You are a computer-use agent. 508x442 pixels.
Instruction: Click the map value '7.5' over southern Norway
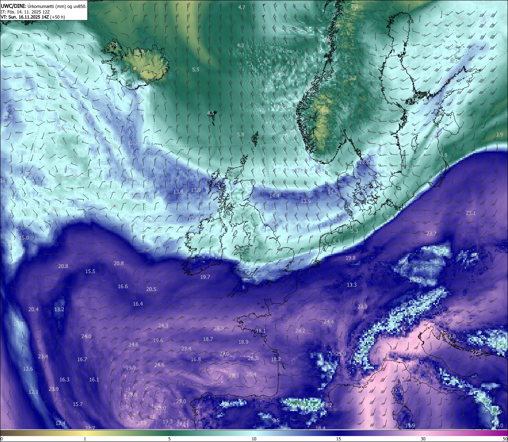pos(345,109)
